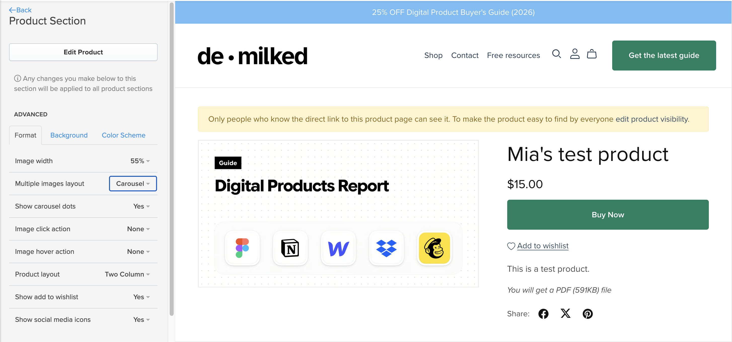Click the de·milked site logo

[252, 56]
